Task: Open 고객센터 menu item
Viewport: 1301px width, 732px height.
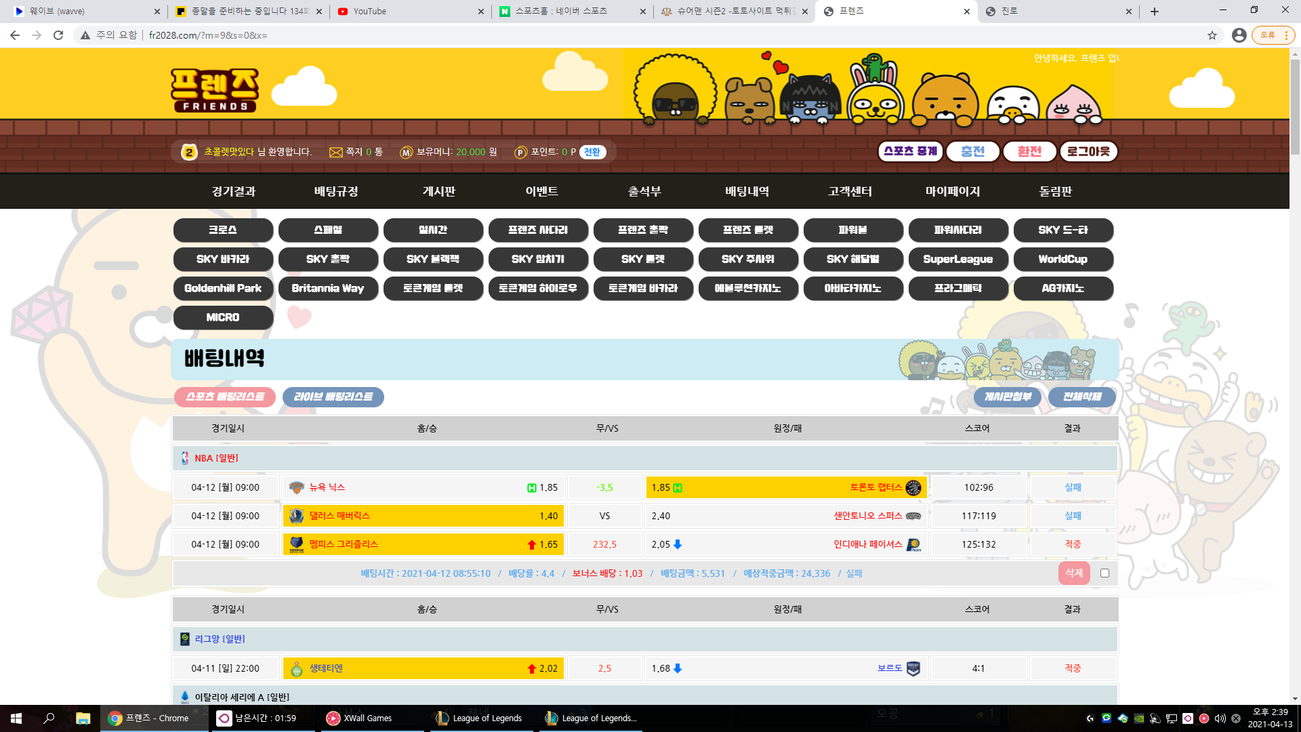Action: click(850, 192)
